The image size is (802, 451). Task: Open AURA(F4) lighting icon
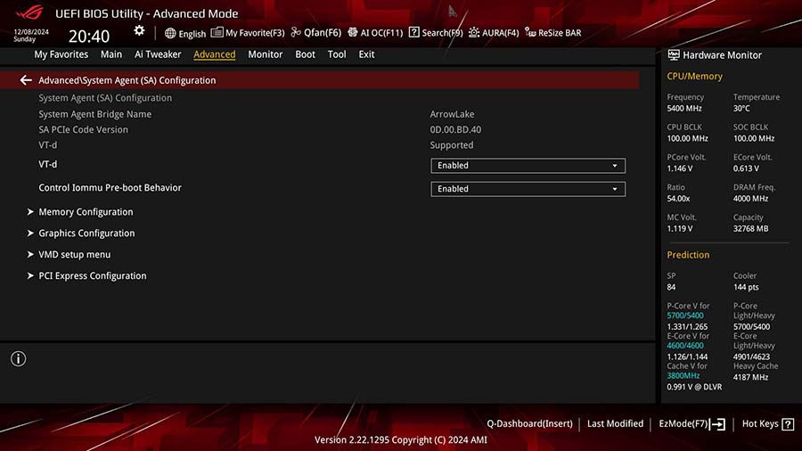(x=474, y=32)
